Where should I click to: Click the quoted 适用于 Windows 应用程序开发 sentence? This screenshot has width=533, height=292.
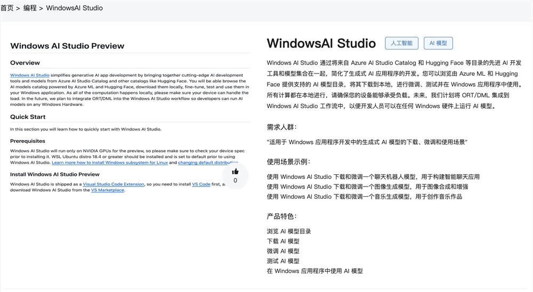(367, 142)
